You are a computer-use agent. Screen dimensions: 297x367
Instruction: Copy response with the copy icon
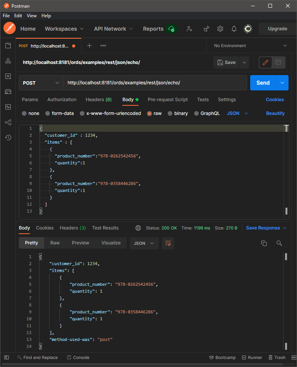tap(264, 243)
